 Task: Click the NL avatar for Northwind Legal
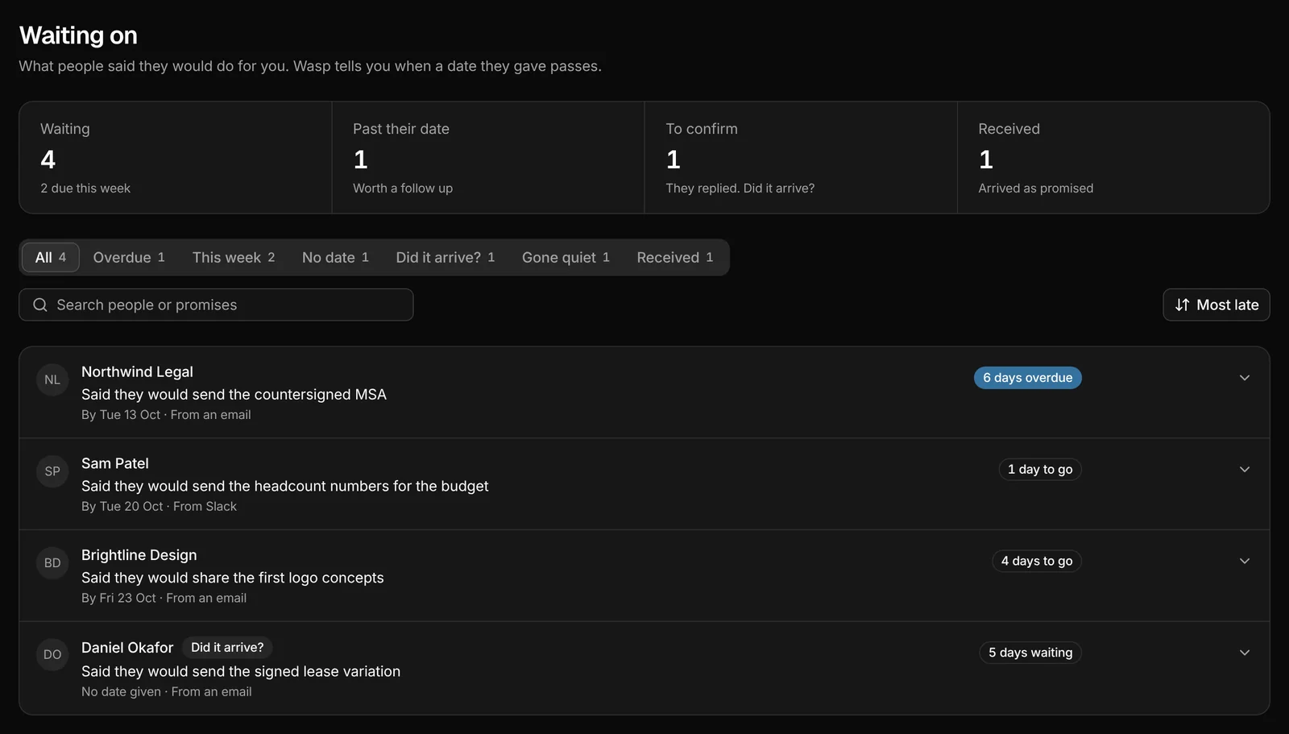click(52, 379)
